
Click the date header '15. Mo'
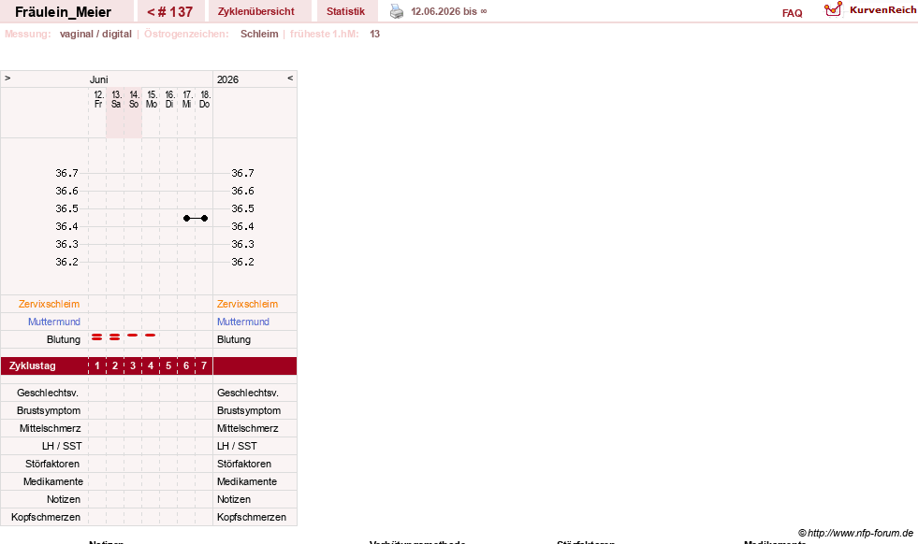[152, 99]
